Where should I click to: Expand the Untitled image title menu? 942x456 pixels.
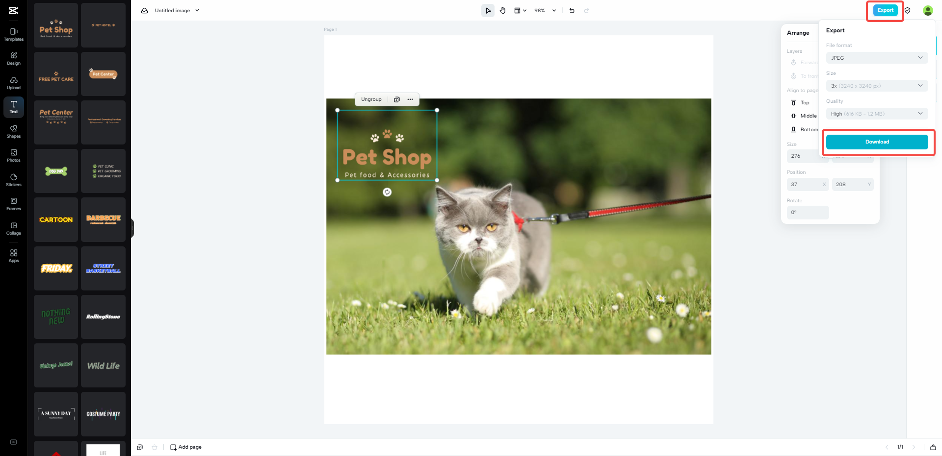[x=197, y=10]
